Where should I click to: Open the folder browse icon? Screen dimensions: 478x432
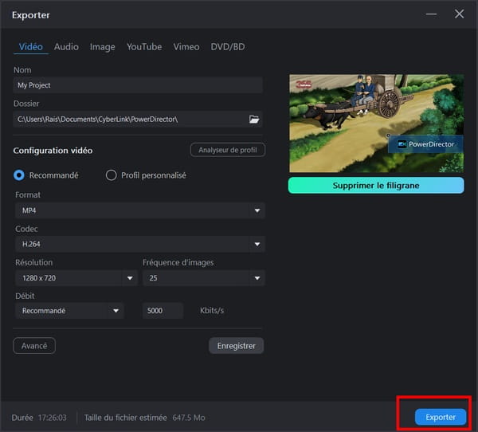254,120
